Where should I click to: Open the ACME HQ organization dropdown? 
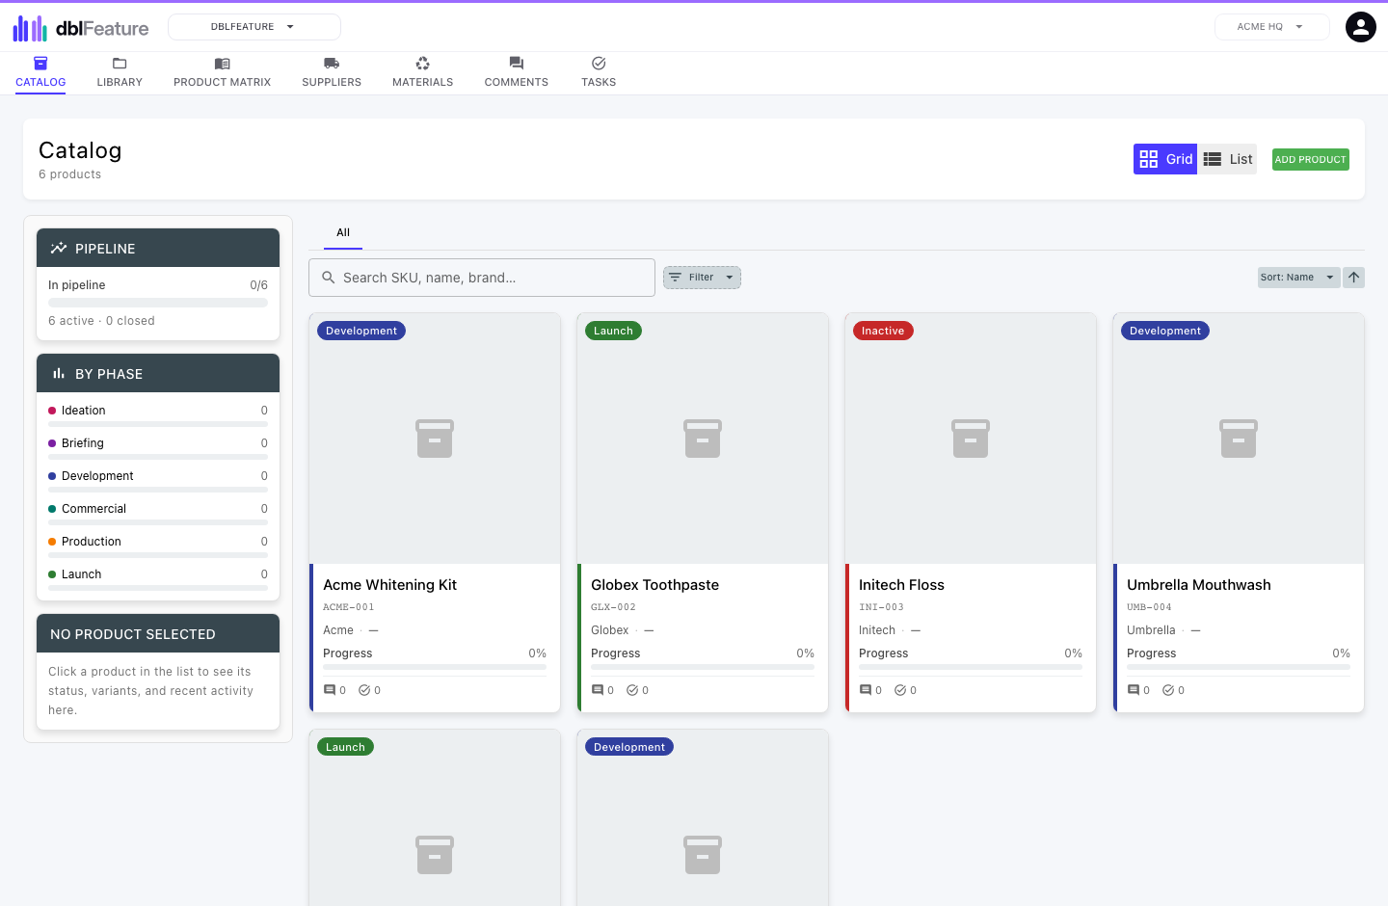click(1271, 27)
